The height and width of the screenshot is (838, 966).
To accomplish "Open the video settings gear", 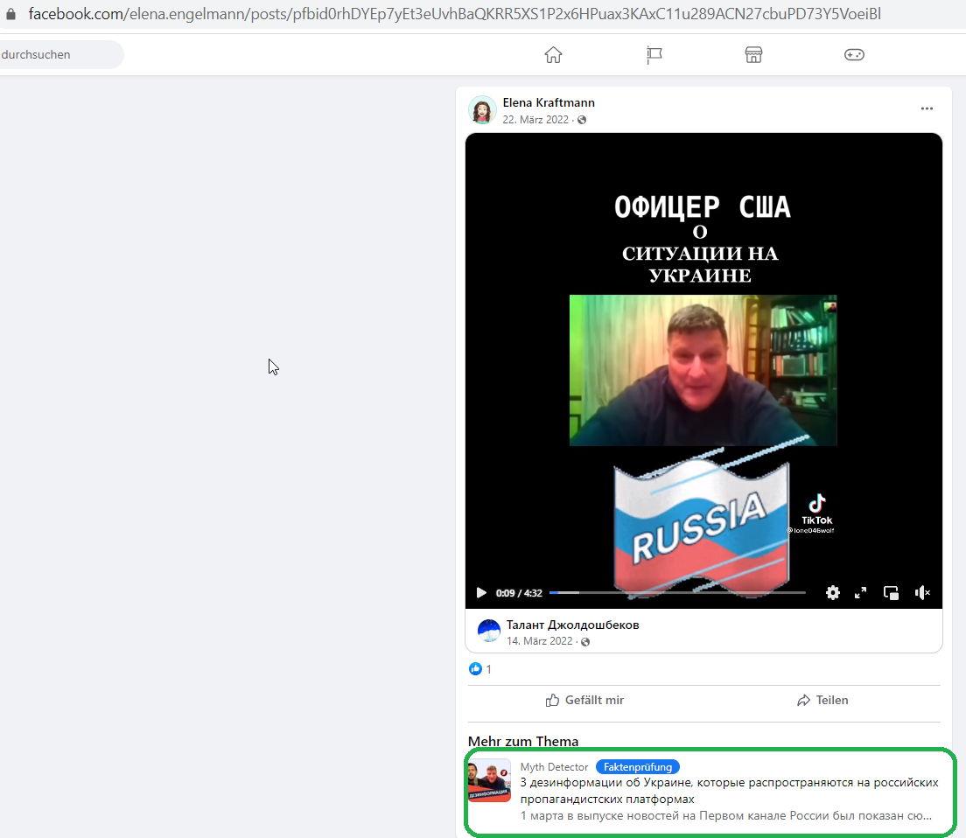I will tap(832, 593).
